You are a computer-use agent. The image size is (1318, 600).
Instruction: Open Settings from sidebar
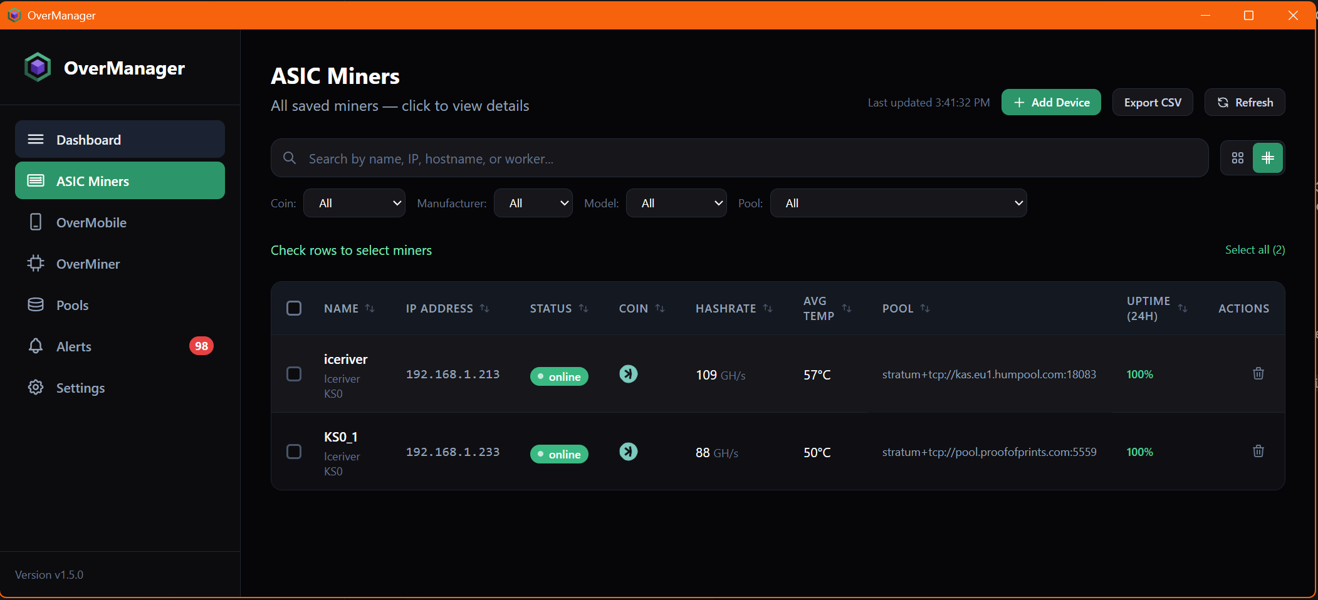pos(120,387)
